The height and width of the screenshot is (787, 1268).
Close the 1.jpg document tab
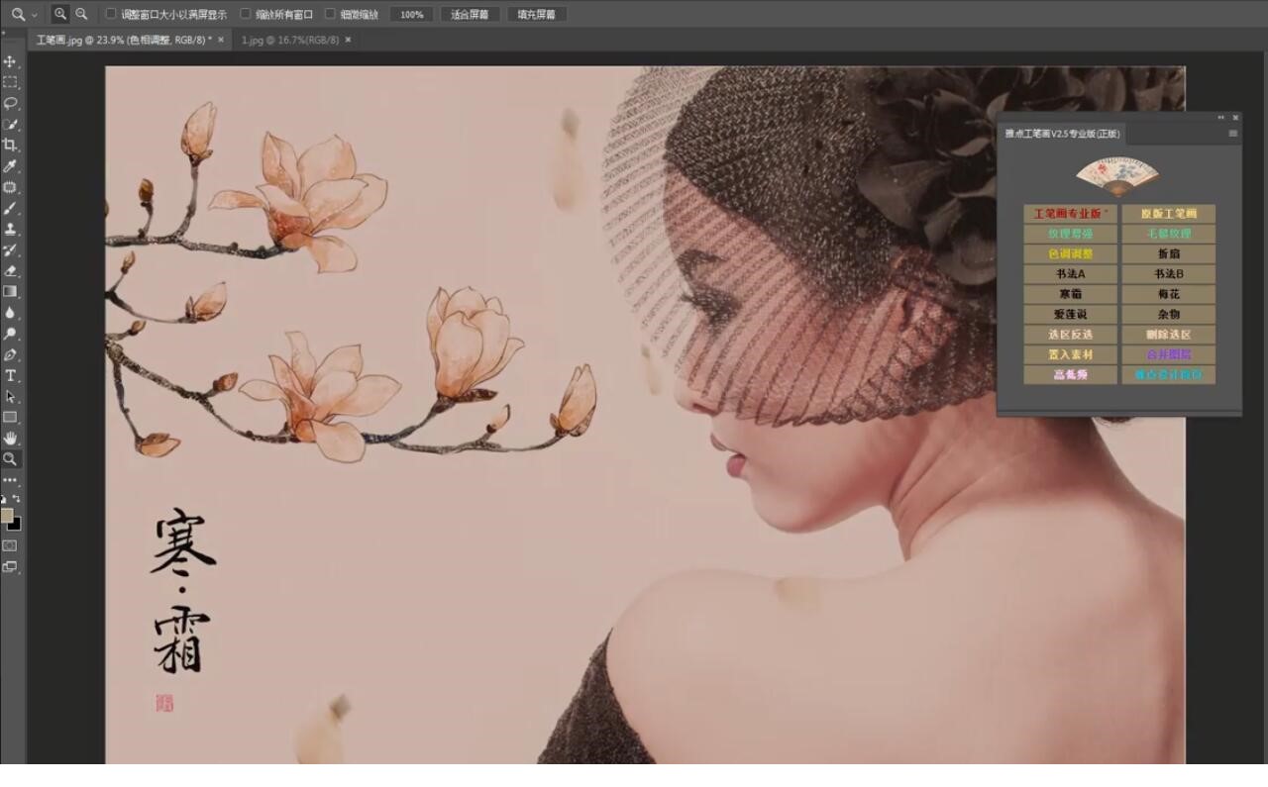pyautogui.click(x=348, y=40)
